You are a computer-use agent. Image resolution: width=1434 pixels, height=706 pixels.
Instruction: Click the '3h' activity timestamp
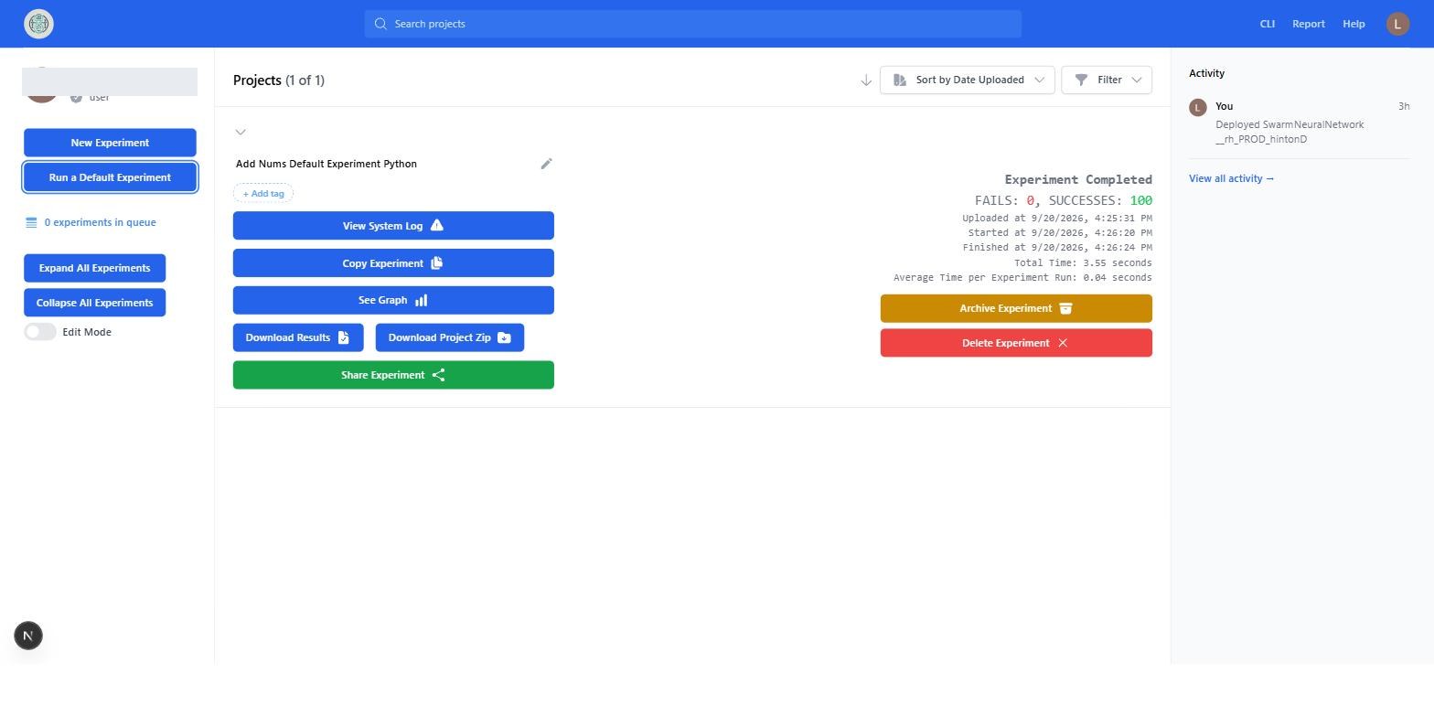pos(1404,107)
